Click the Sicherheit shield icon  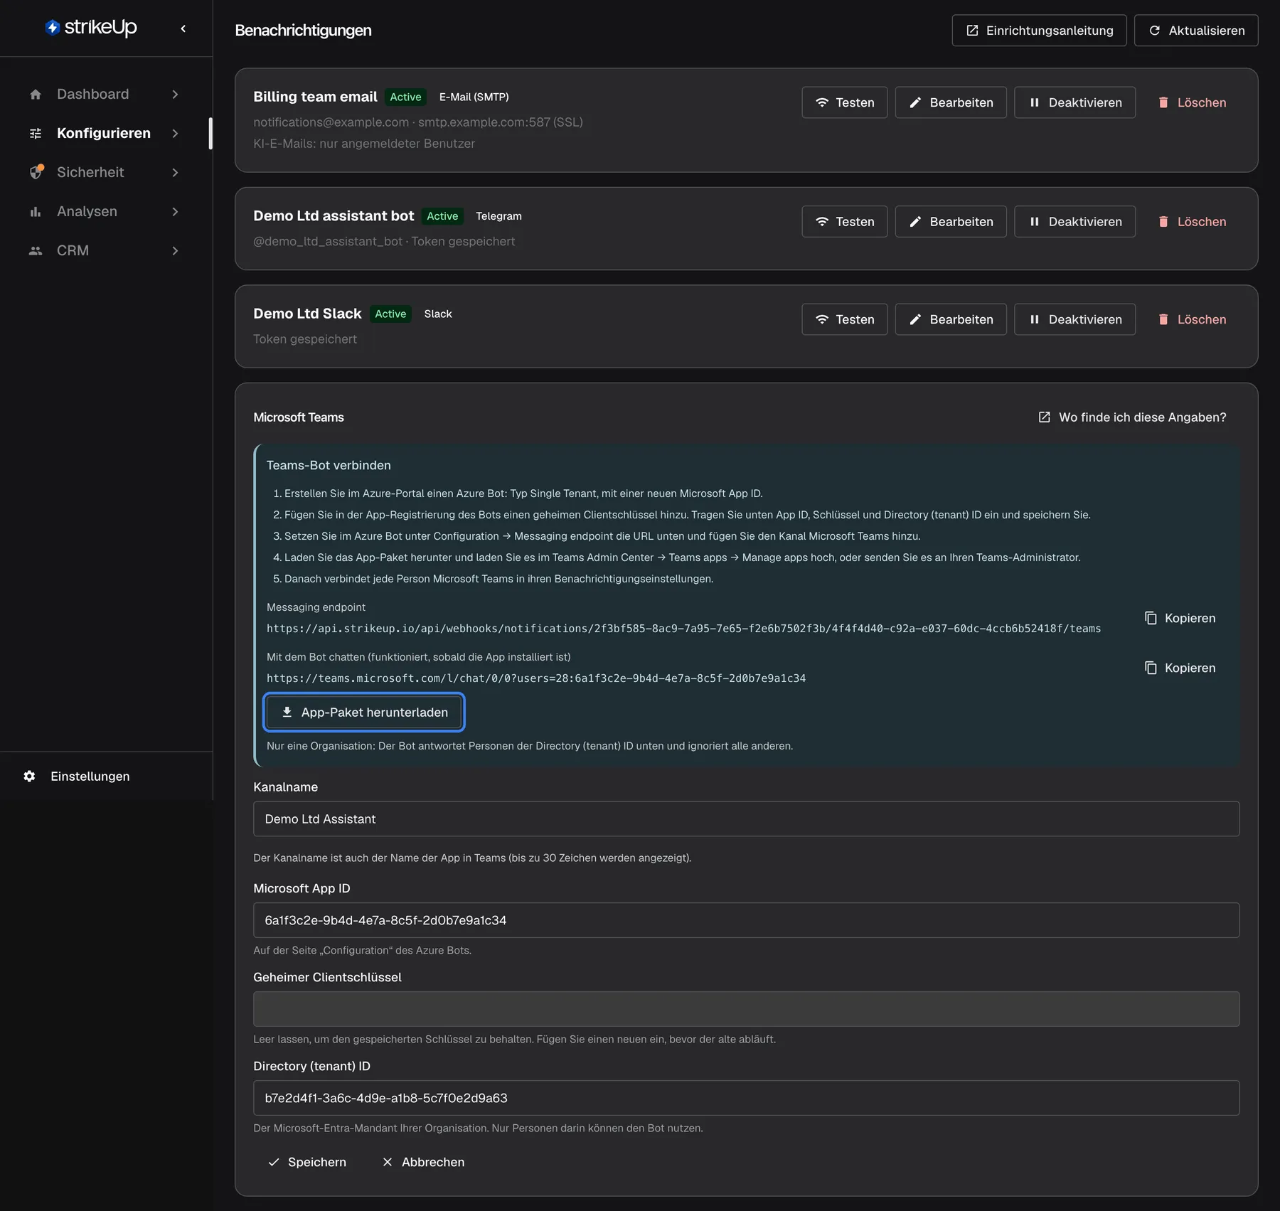click(x=36, y=173)
